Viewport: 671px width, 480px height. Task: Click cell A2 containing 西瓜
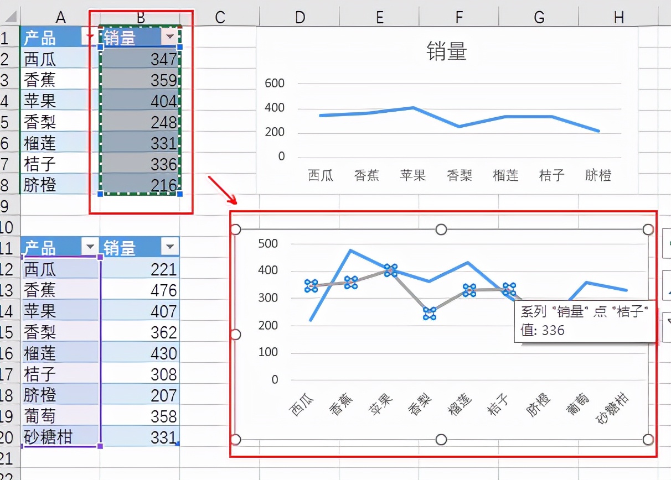click(60, 58)
